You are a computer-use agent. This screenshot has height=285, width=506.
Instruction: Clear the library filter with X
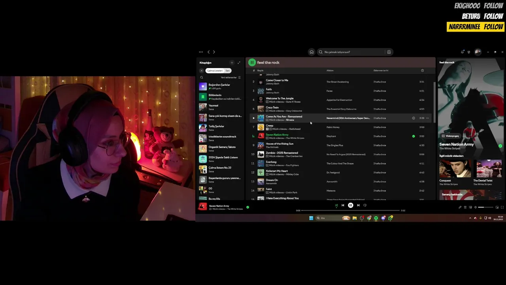tap(202, 70)
